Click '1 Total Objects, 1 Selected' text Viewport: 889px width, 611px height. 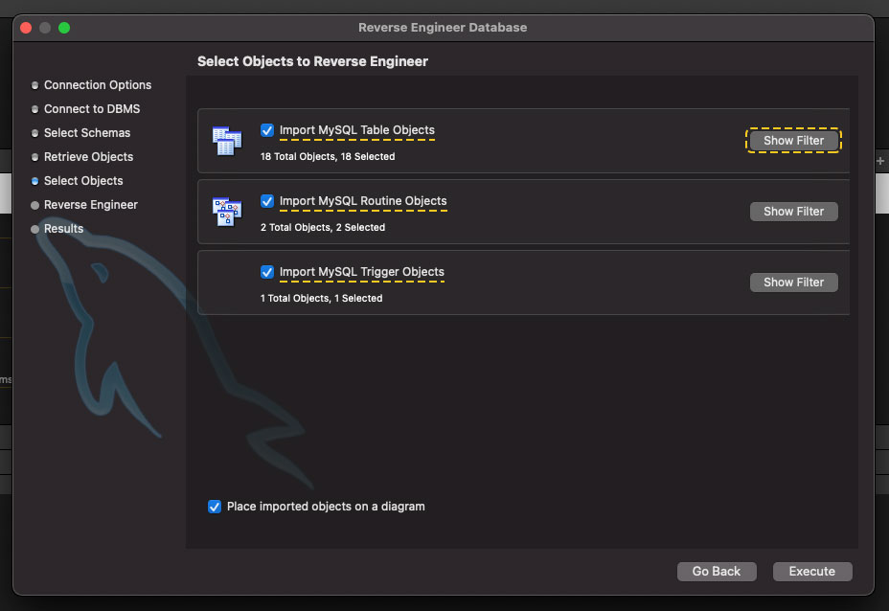[x=322, y=298]
